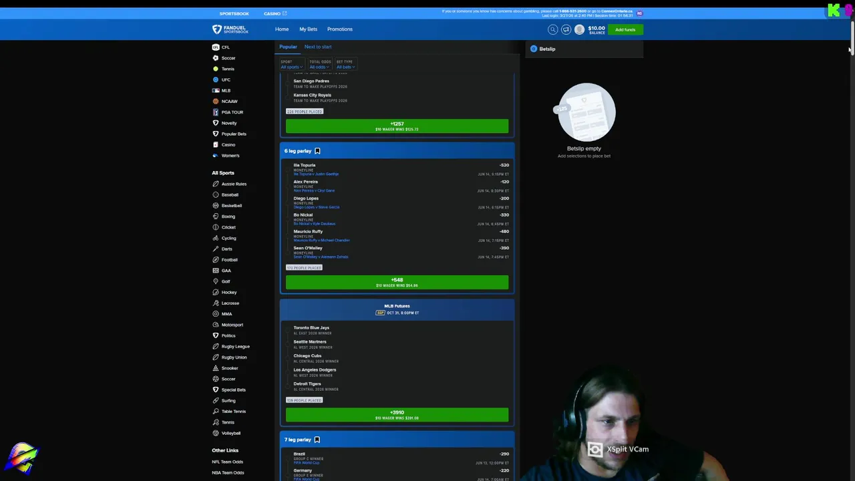Viewport: 855px width, 481px height.
Task: Open the account avatar icon
Action: point(579,29)
